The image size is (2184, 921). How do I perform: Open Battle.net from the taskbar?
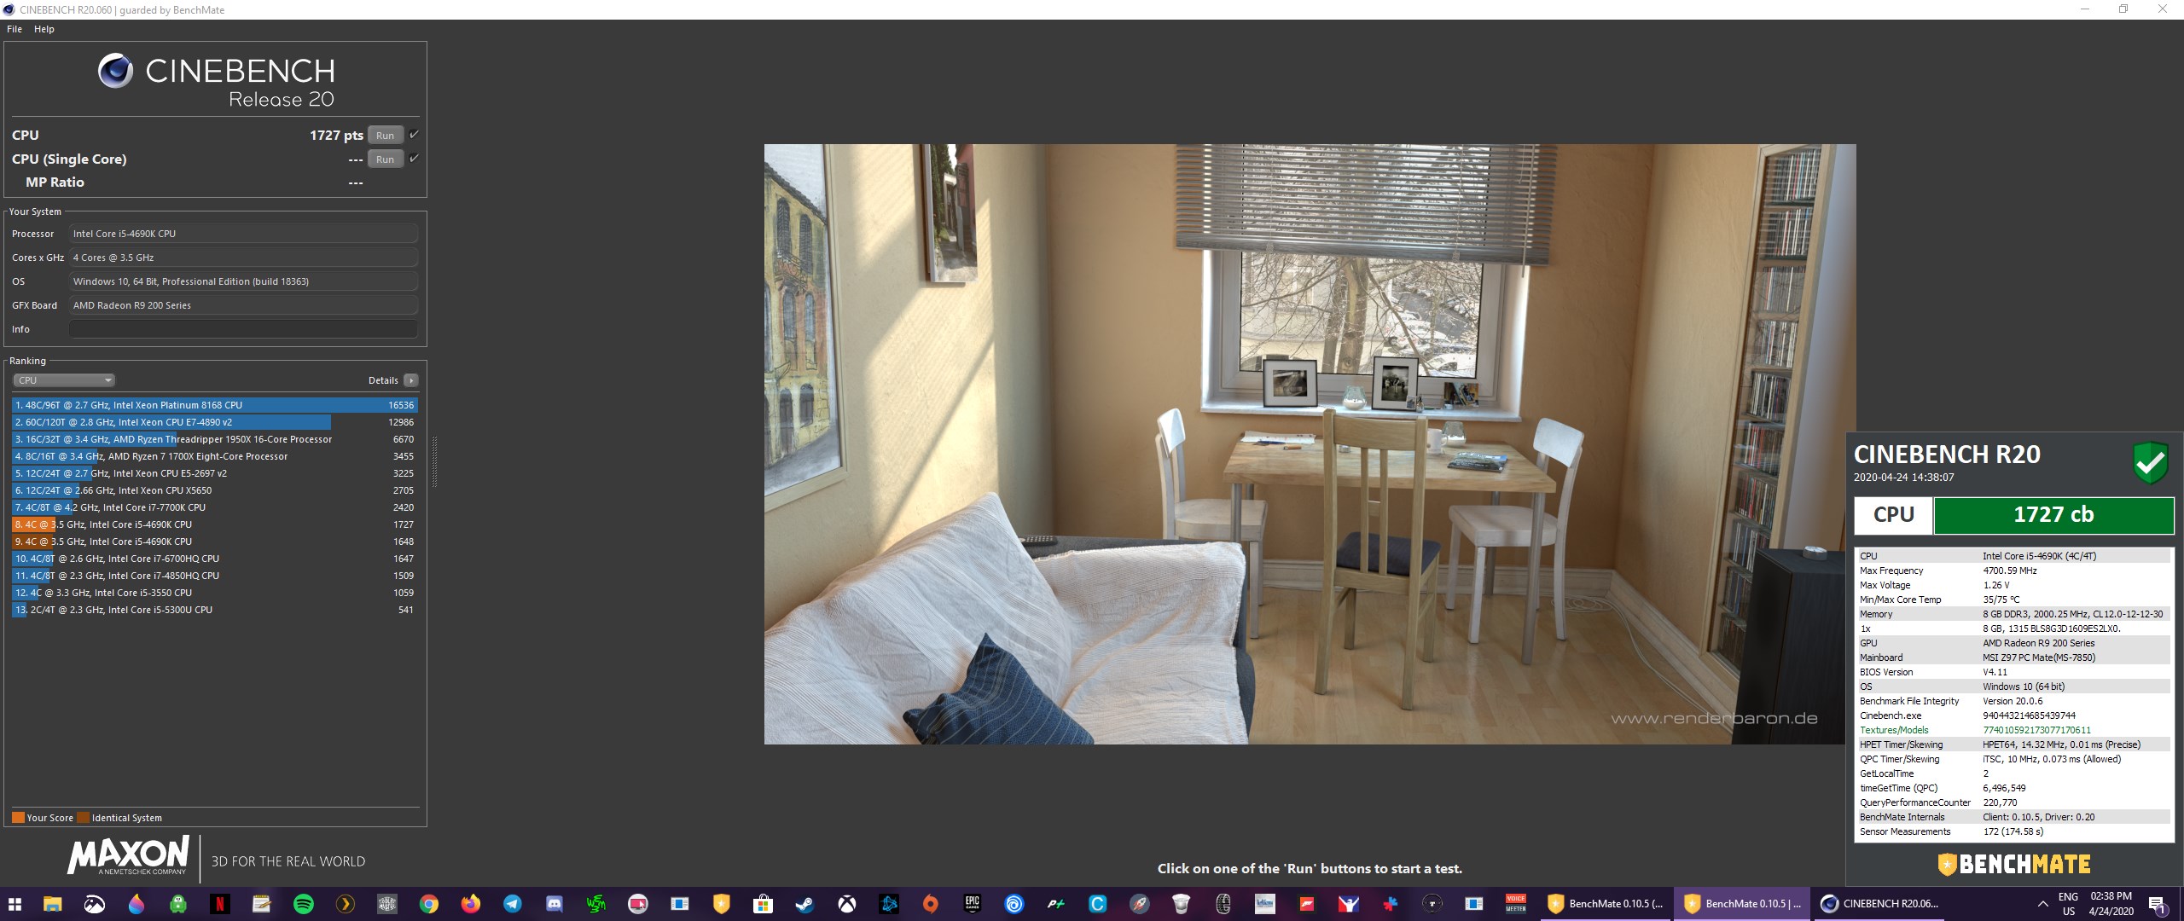(x=889, y=904)
